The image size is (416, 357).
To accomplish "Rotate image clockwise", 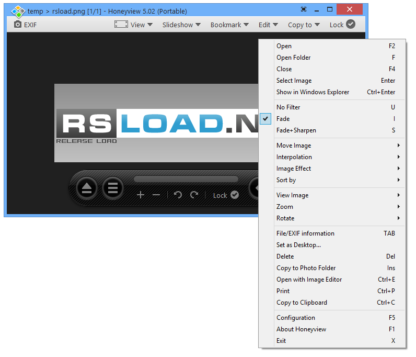I will 194,195.
